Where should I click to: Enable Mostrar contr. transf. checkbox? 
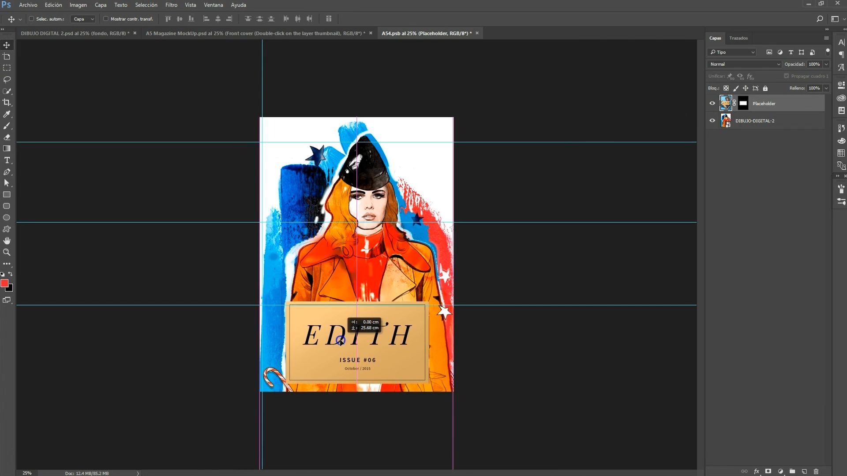pos(106,19)
